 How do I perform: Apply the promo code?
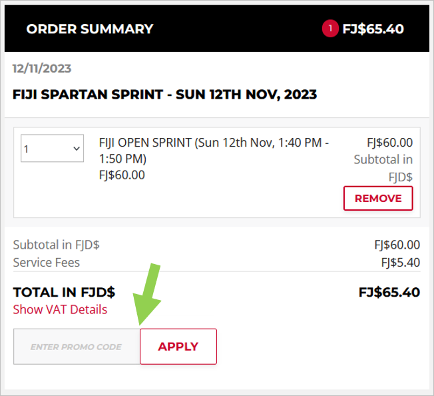click(178, 347)
